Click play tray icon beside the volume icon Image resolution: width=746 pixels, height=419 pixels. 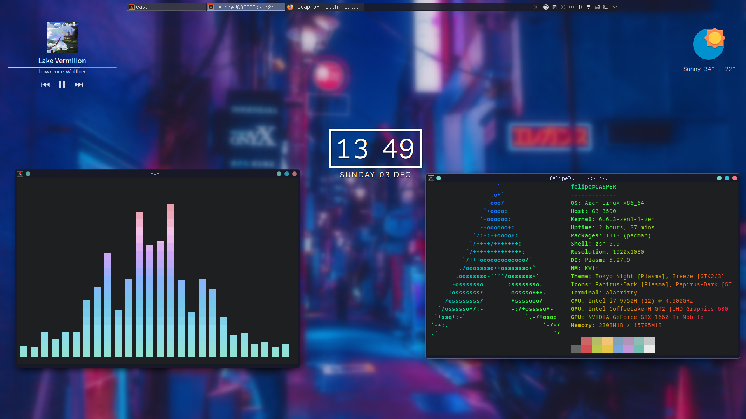572,7
